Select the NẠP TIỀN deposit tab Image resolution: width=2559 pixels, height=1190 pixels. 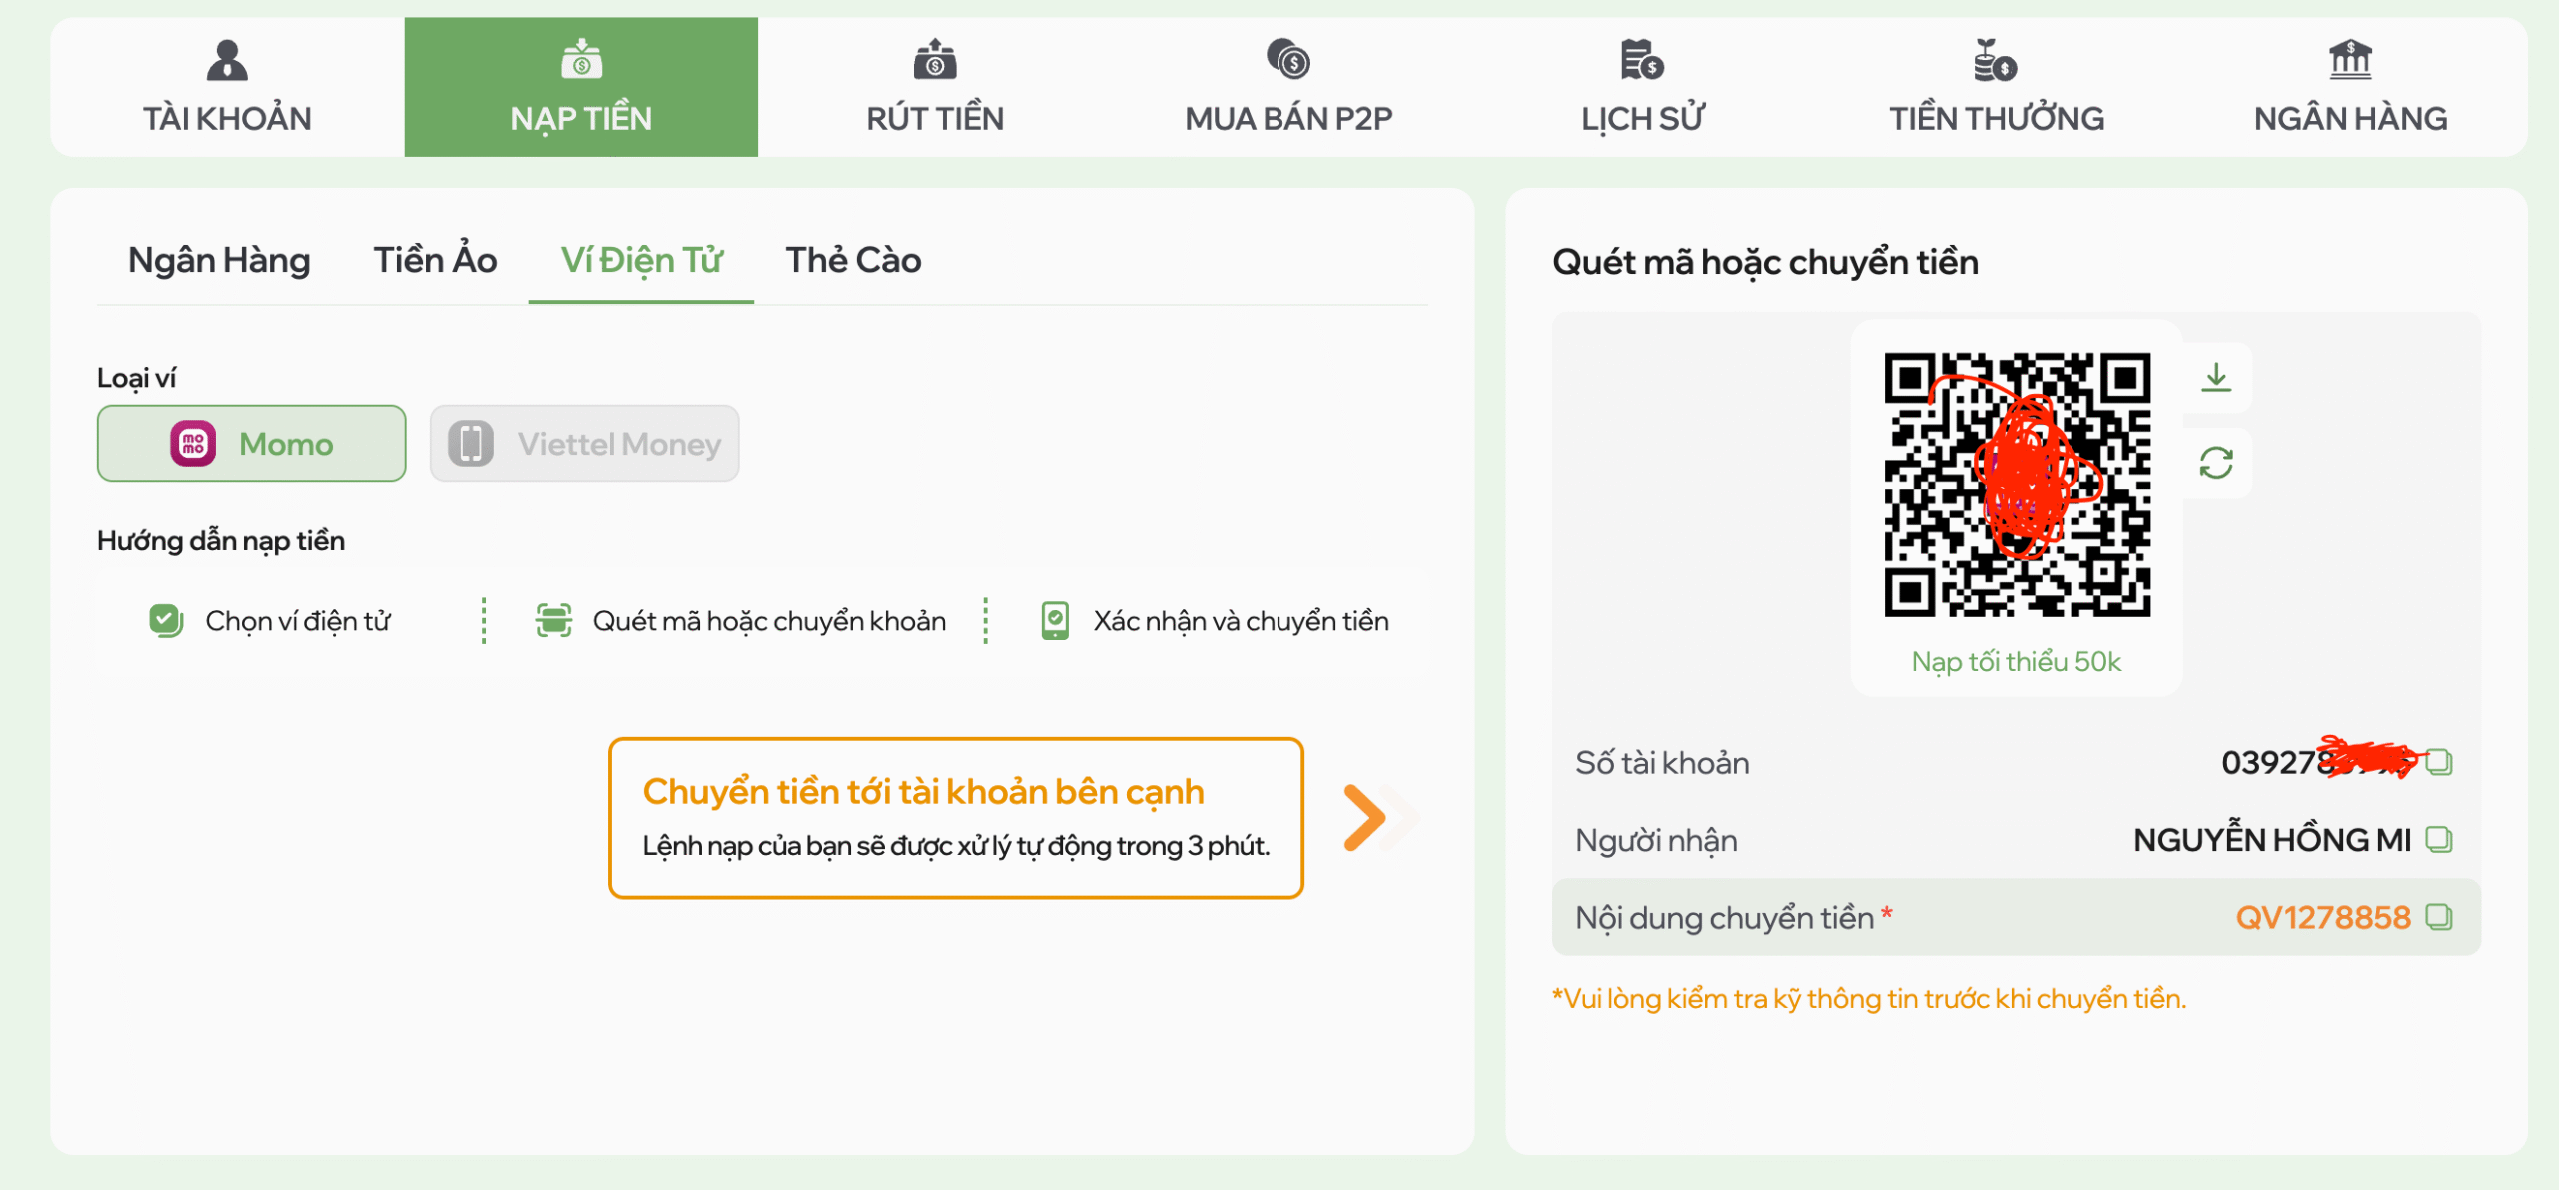point(581,87)
